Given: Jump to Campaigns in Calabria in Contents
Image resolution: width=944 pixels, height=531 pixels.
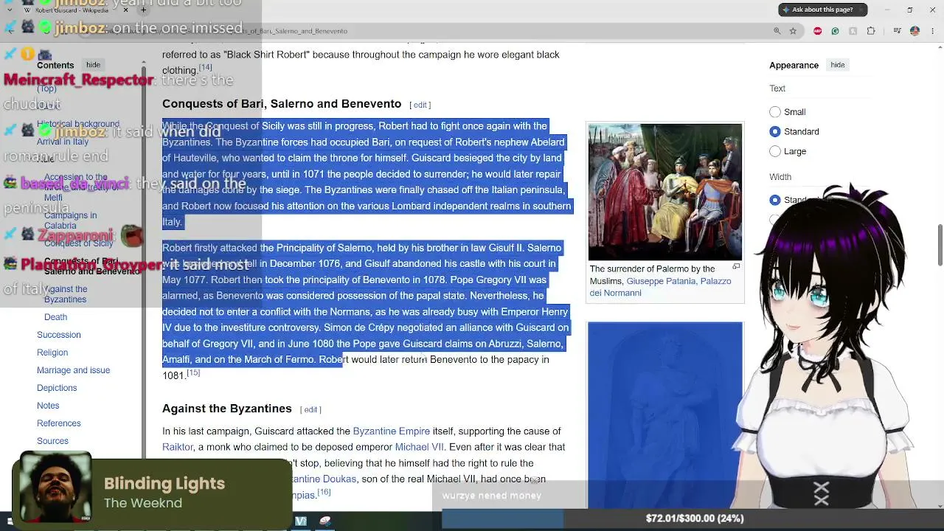Looking at the screenshot, I should [70, 221].
